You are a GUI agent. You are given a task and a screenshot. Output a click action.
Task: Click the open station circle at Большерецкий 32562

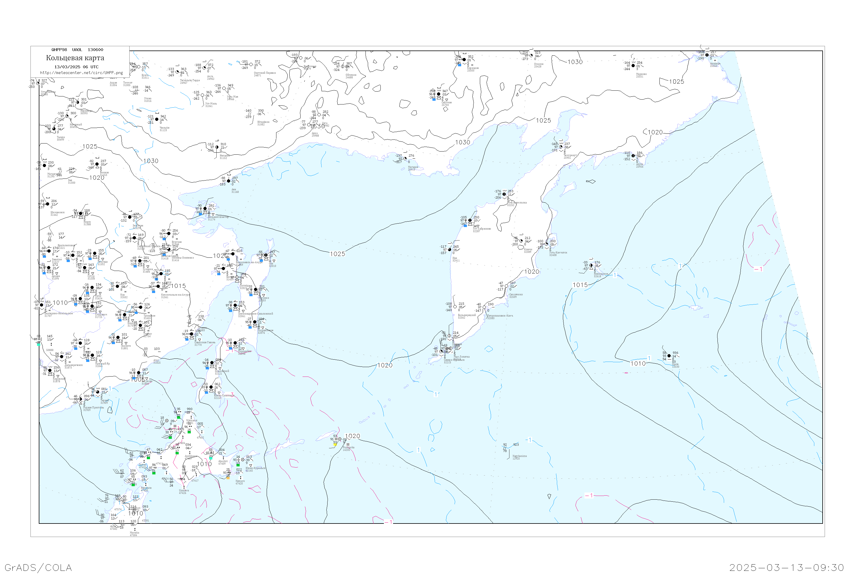pyautogui.click(x=455, y=307)
